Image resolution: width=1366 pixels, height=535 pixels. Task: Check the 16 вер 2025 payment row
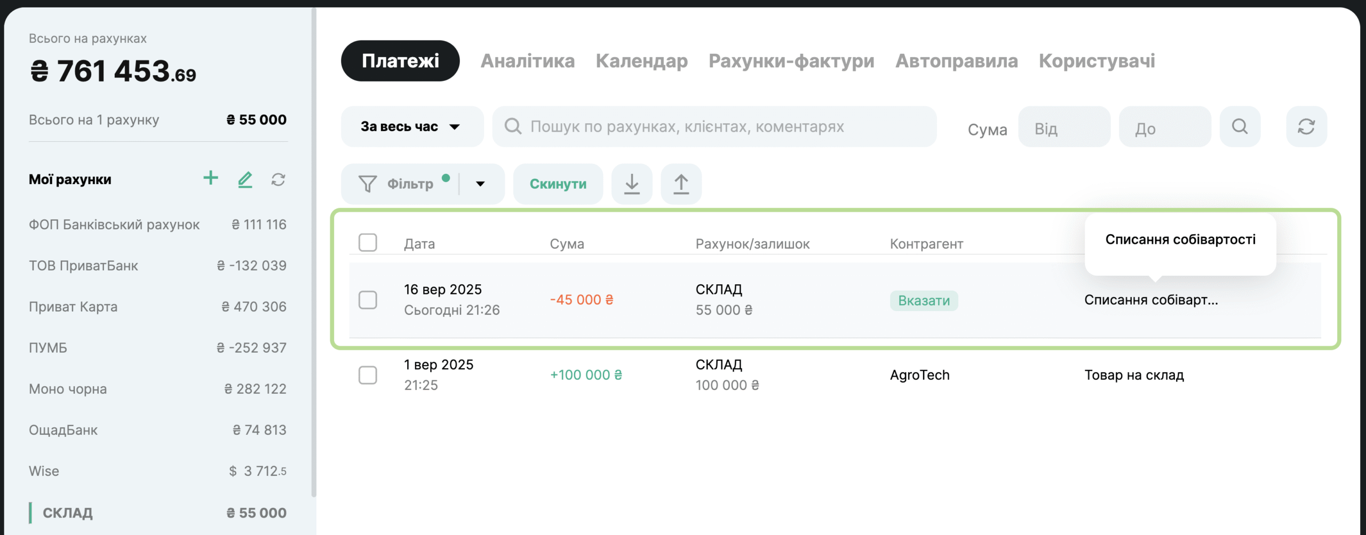click(368, 300)
